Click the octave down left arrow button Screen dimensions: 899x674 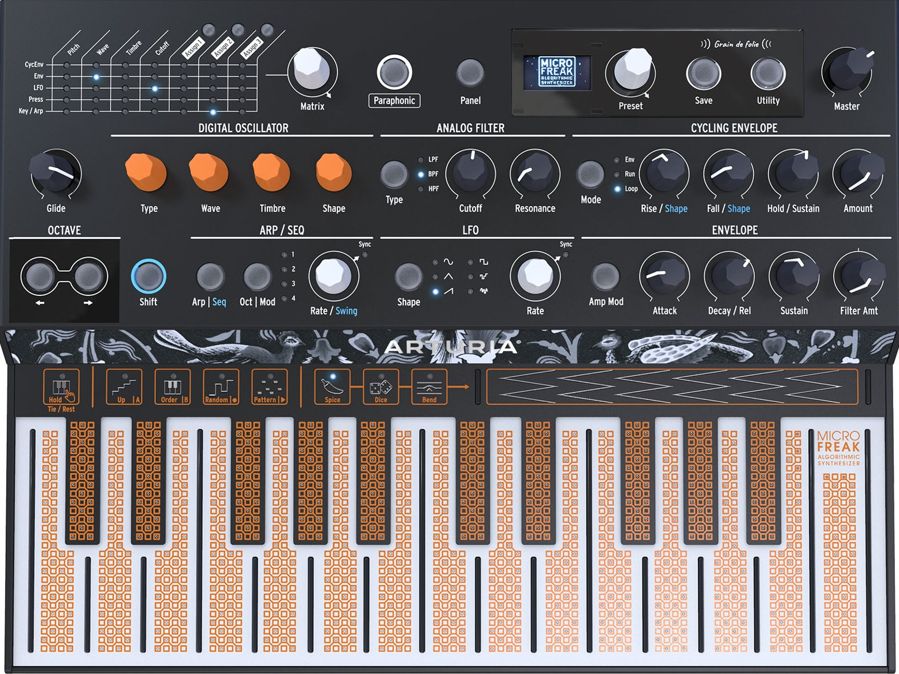pos(40,276)
